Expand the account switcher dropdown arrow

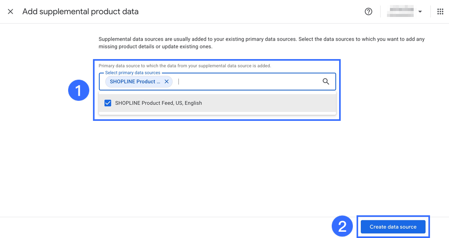(x=420, y=12)
